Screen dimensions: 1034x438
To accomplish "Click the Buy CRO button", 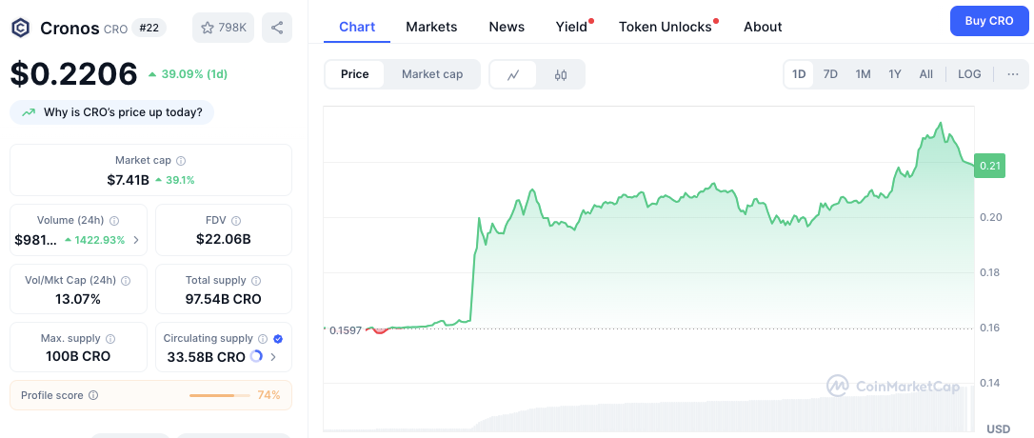I will point(989,20).
